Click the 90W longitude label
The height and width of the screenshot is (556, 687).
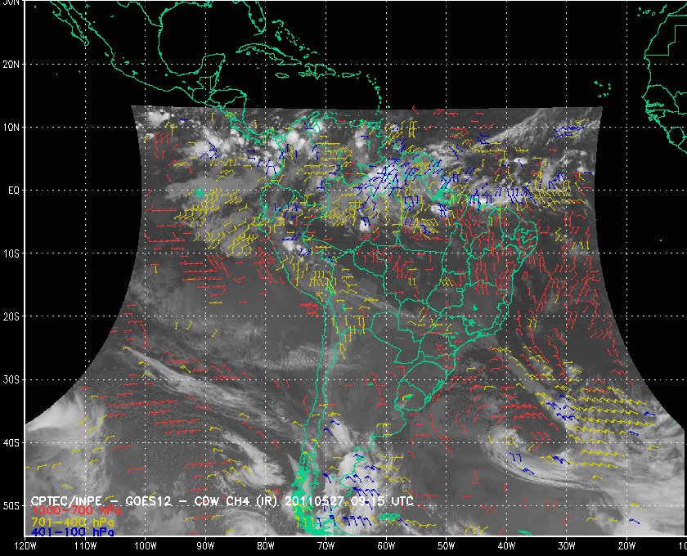point(205,546)
